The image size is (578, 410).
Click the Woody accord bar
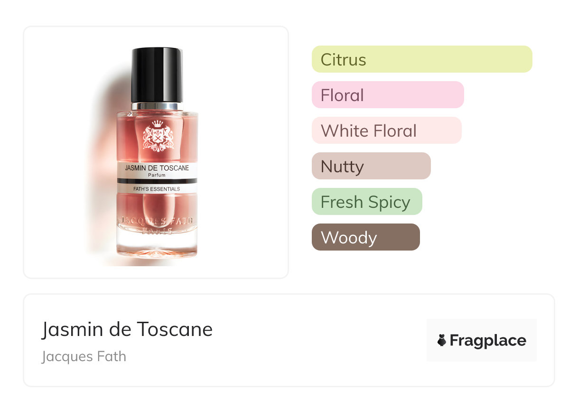tap(366, 237)
